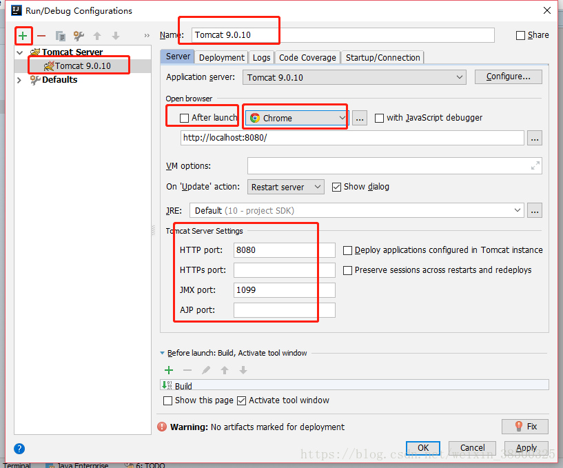Screen dimensions: 563x468
Task: Click the red warning icon
Action: click(162, 427)
